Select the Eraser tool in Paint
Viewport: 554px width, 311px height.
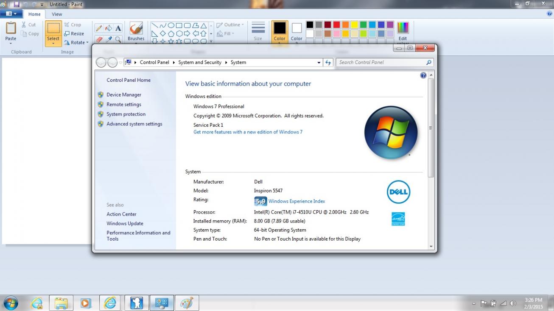[99, 39]
